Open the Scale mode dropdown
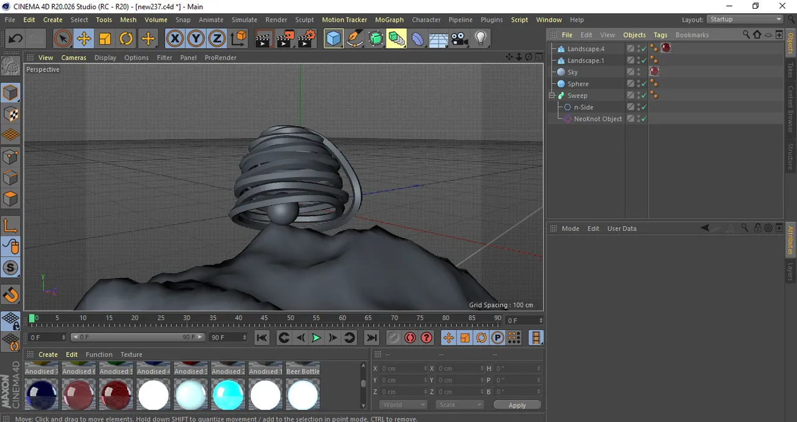Viewport: 797px width, 422px height. pos(460,405)
